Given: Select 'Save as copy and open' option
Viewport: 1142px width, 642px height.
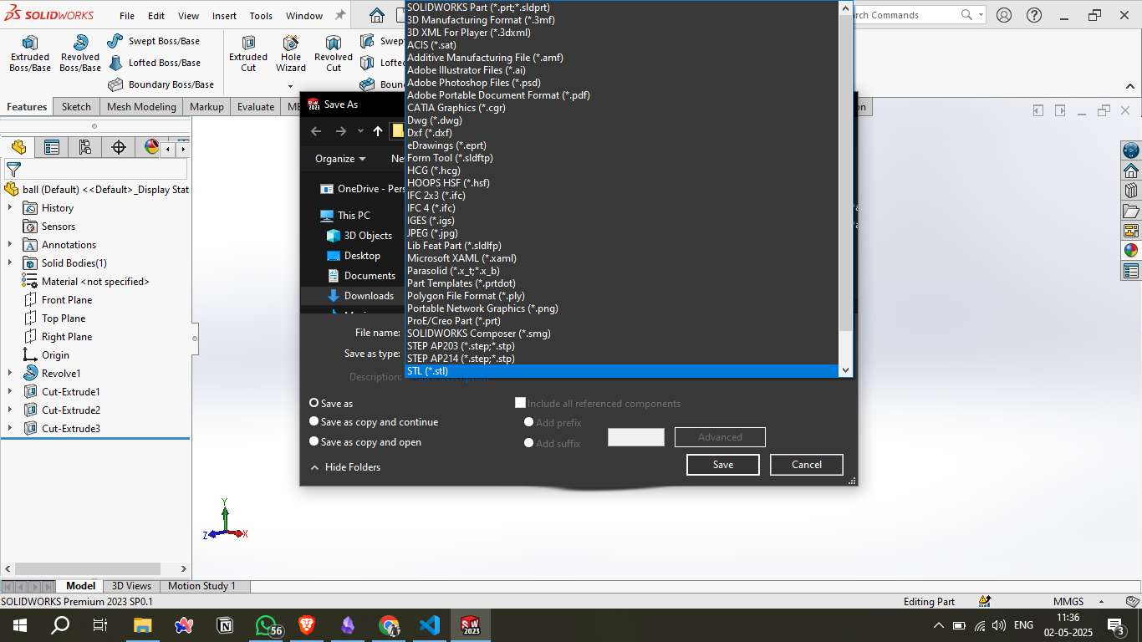Looking at the screenshot, I should click(x=314, y=442).
